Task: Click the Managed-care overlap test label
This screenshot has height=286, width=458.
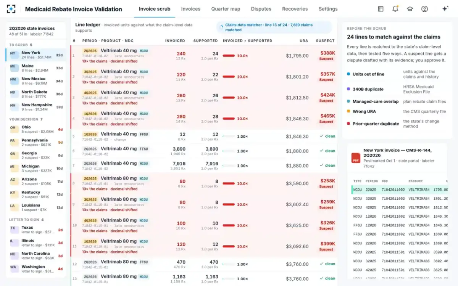Action: (376, 101)
